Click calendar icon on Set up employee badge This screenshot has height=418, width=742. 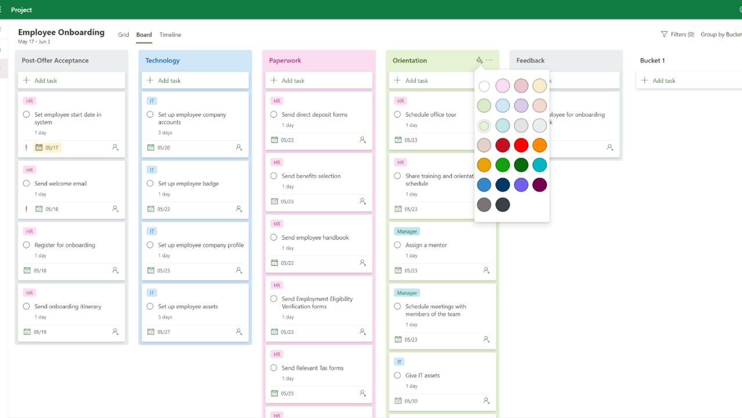151,209
